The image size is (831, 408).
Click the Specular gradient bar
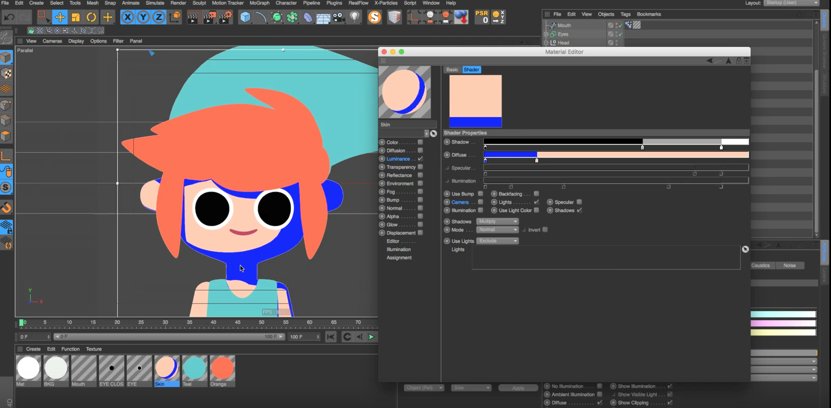(x=616, y=167)
